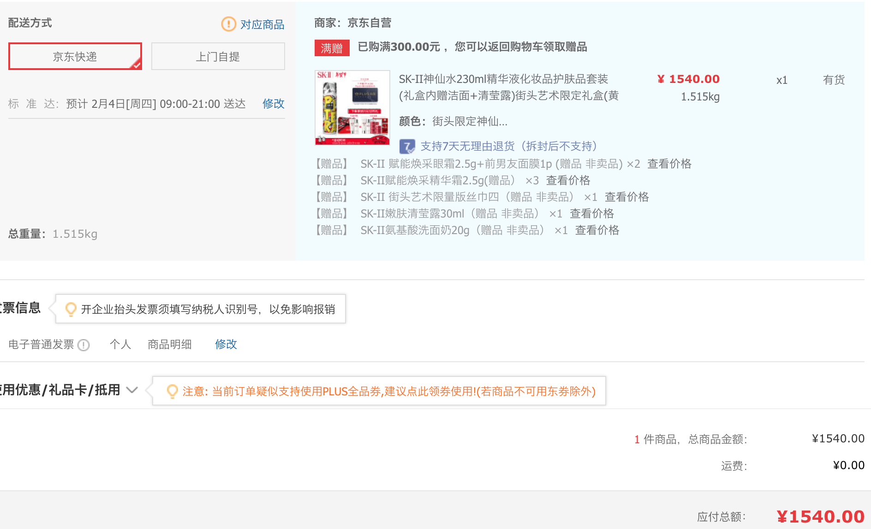The width and height of the screenshot is (871, 529).
Task: Click the 已购满300.00元 gift promotion message
Action: point(472,47)
